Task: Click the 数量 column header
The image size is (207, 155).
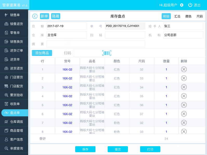Action: click(166, 61)
